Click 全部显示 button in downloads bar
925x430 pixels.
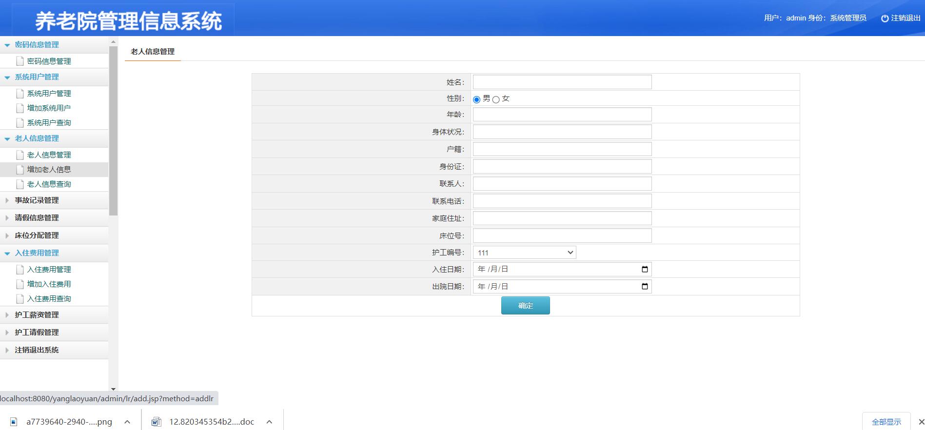tap(886, 422)
